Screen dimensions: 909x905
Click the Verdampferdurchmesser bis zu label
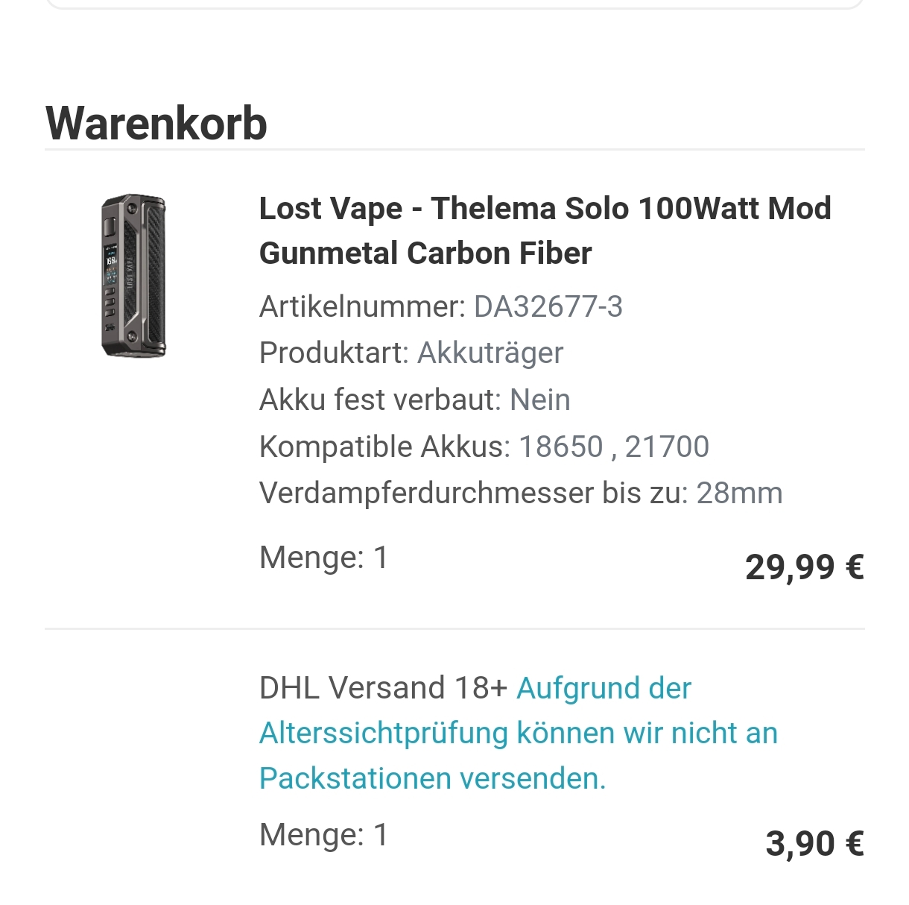pyautogui.click(x=474, y=494)
